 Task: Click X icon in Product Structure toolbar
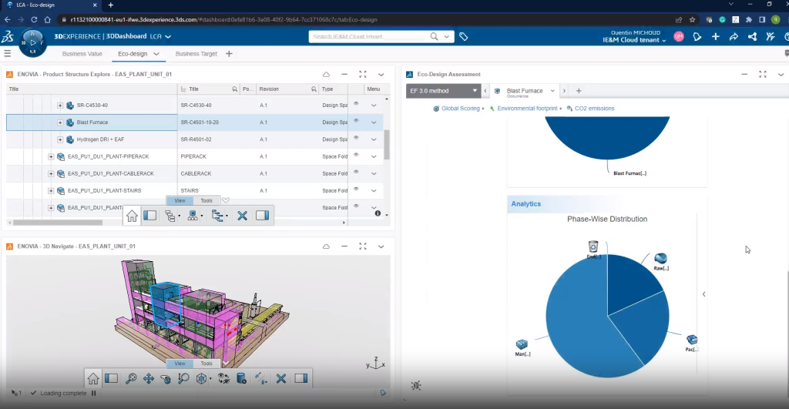tap(242, 216)
